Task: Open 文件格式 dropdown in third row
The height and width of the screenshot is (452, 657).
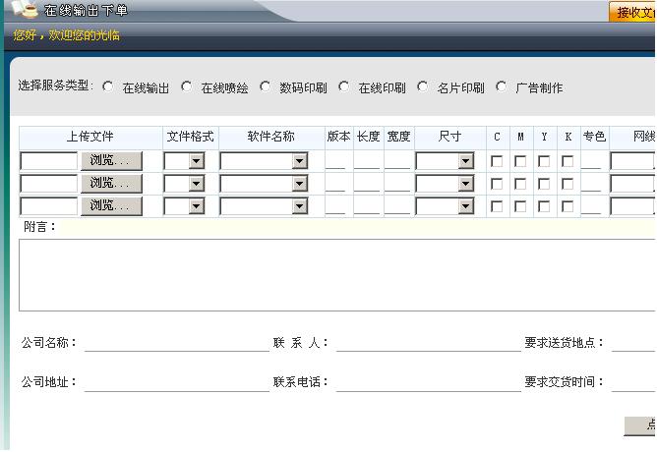Action: pyautogui.click(x=184, y=206)
